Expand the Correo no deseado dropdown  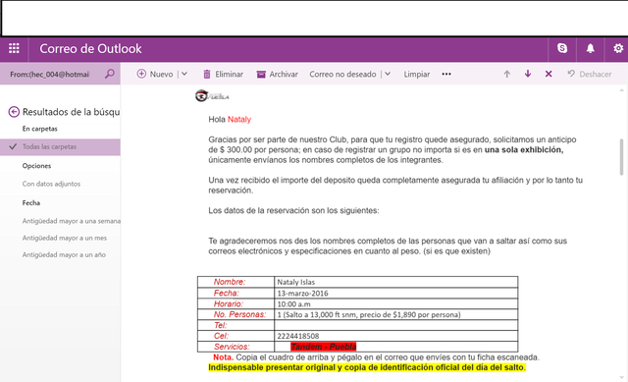pyautogui.click(x=388, y=74)
